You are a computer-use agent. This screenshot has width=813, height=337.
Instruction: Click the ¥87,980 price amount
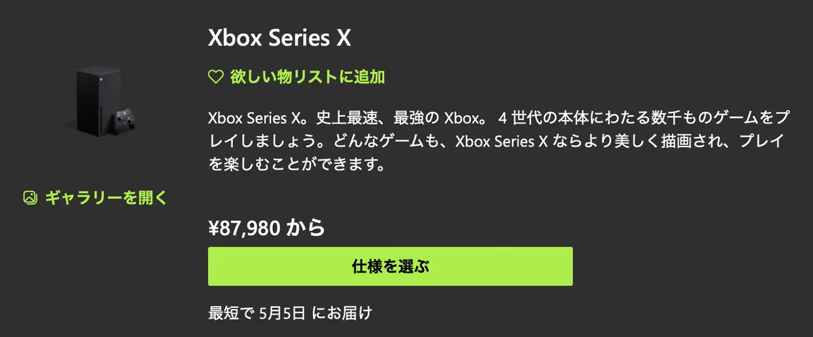pos(244,229)
